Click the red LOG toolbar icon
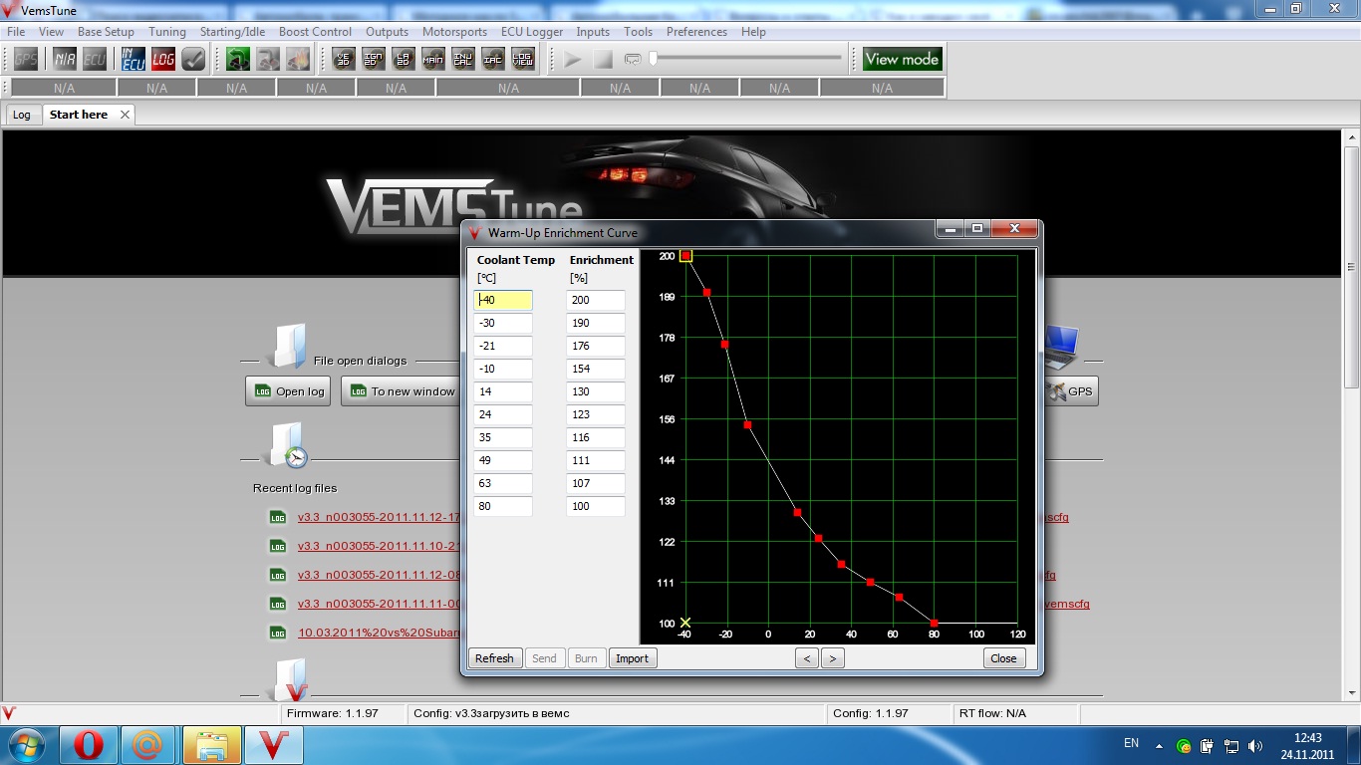 tap(163, 60)
